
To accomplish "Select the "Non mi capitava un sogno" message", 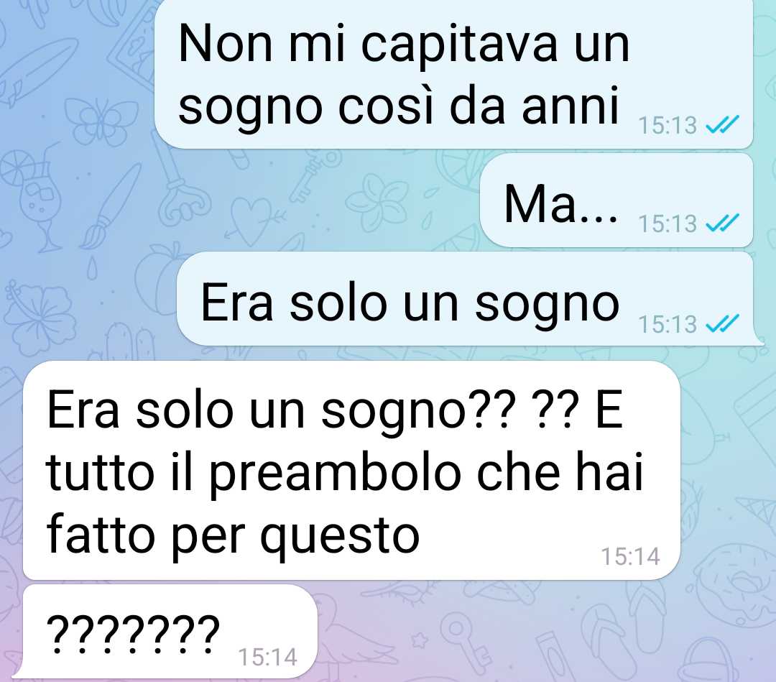I will [454, 73].
